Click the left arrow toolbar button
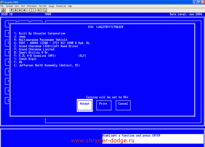205x147 pixels. pyautogui.click(x=20, y=10)
